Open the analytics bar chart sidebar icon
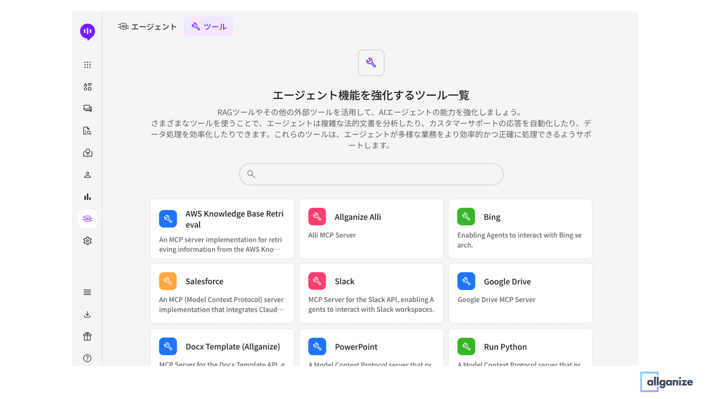This screenshot has height=399, width=710. pos(87,197)
